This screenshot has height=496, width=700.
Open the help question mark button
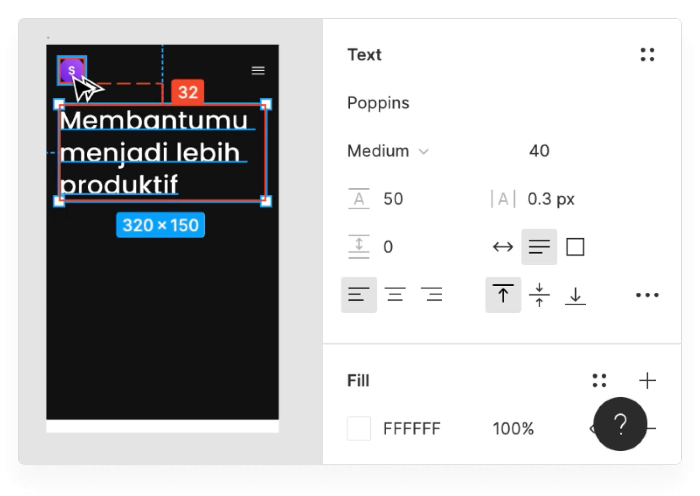[x=620, y=424]
